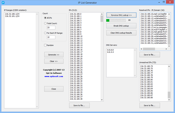This screenshot has height=113, width=175.
Task: Click the Unresolved IPs scroll-up arrow
Action: pyautogui.click(x=169, y=66)
